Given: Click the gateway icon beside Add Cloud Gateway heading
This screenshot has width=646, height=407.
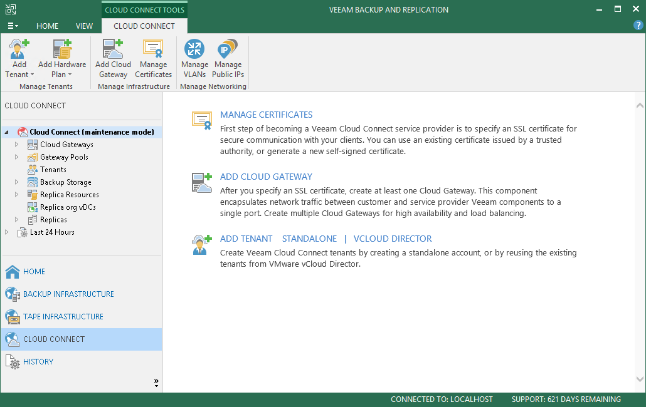Looking at the screenshot, I should click(202, 183).
